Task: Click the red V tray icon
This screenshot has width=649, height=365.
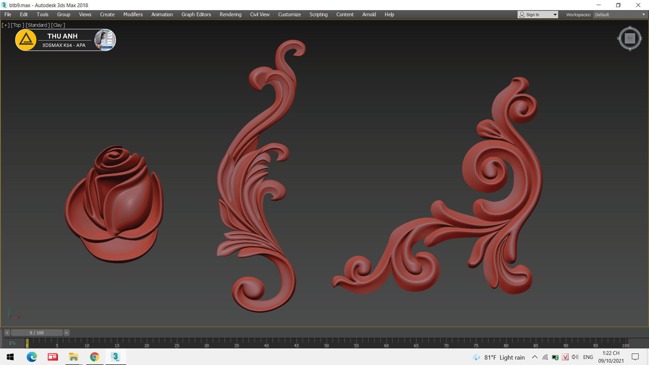Action: coord(565,357)
